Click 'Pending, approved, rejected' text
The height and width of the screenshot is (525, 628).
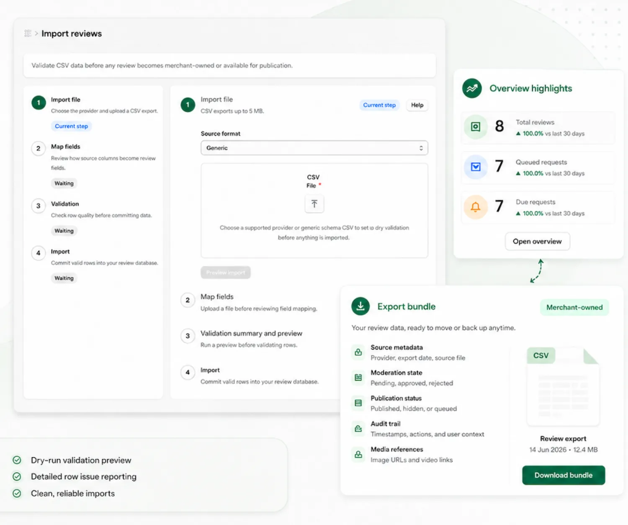click(x=412, y=383)
